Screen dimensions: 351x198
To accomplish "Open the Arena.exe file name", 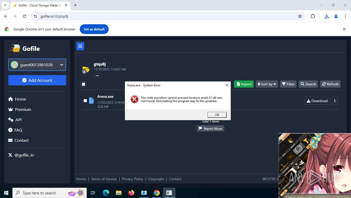I will 105,96.
